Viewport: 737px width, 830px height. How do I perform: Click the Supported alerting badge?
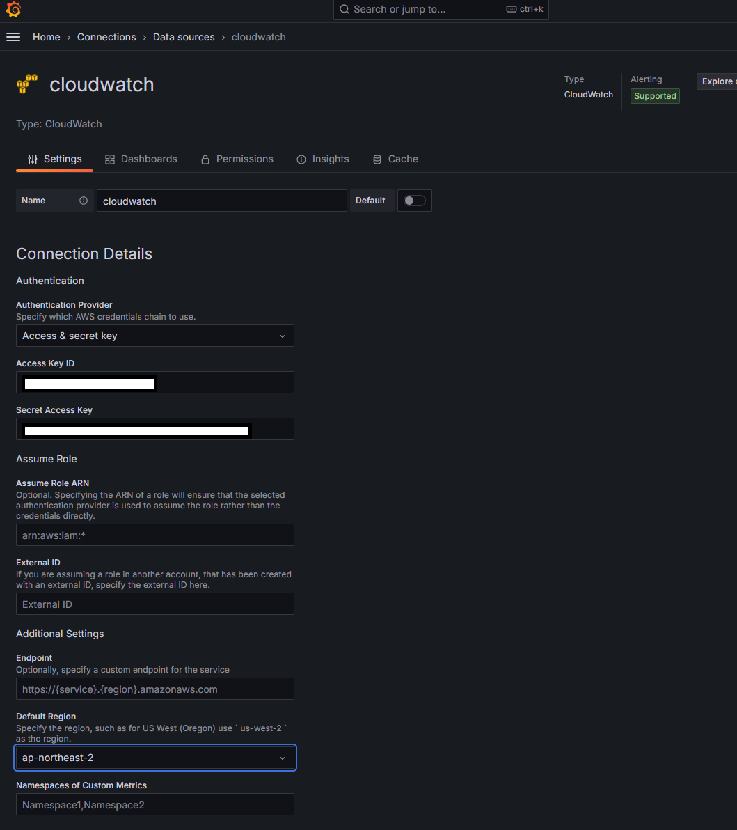[x=655, y=96]
